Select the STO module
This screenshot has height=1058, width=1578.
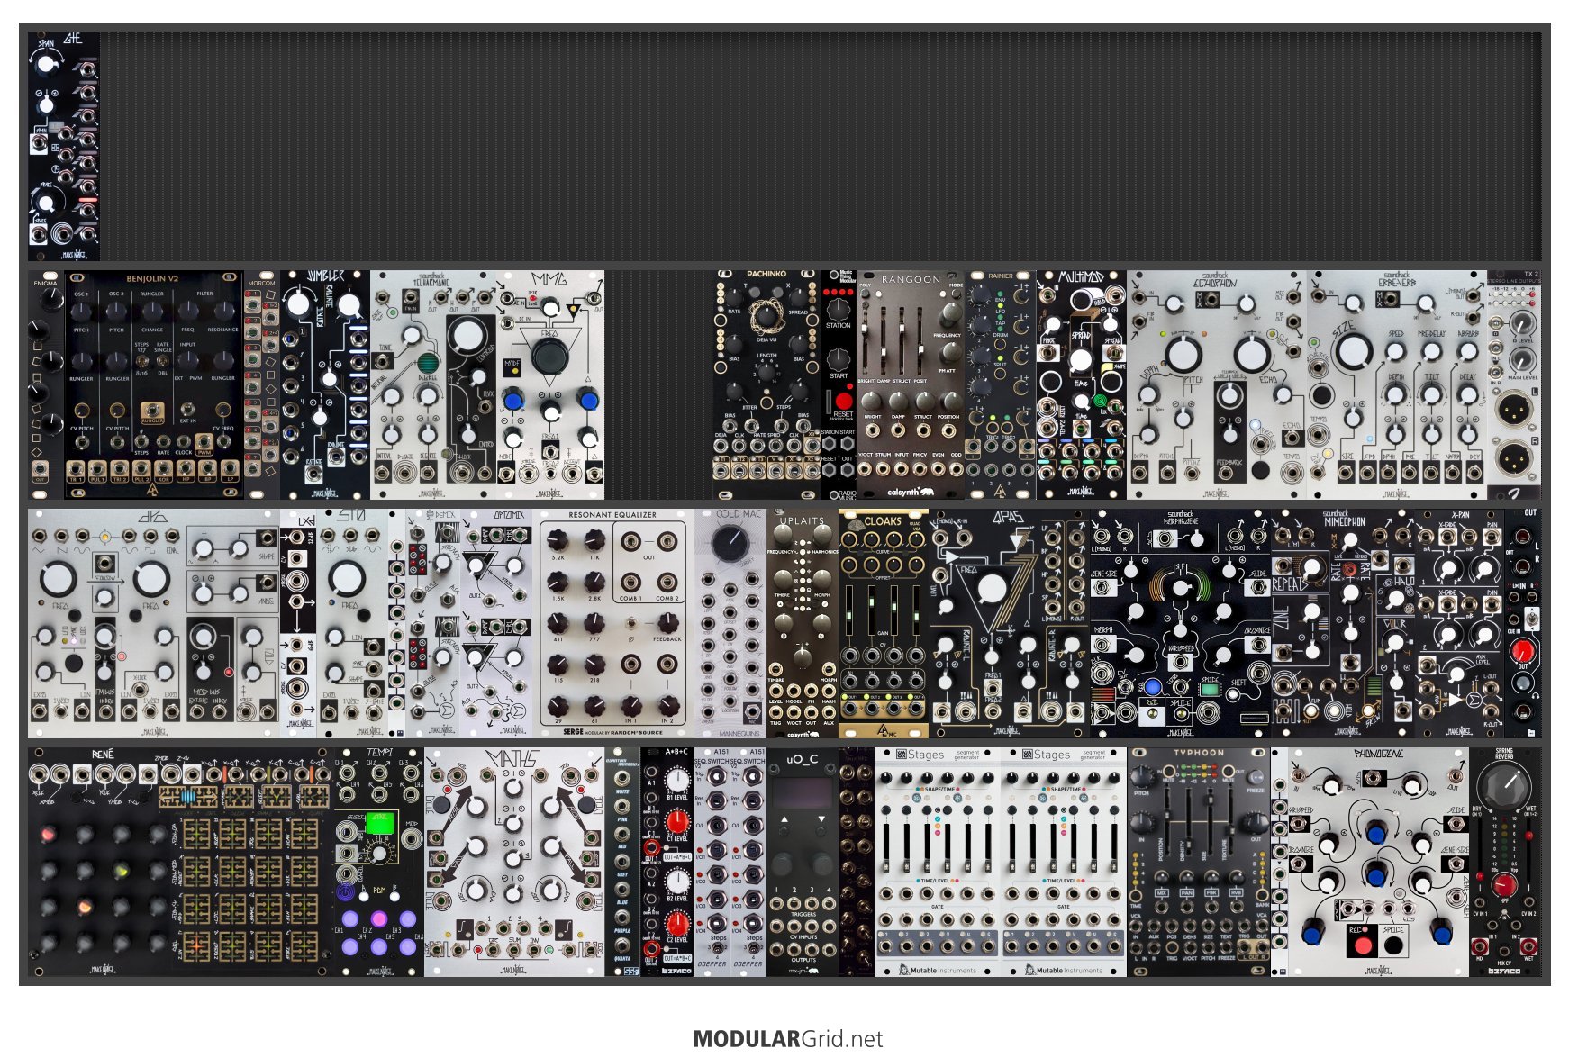(352, 623)
